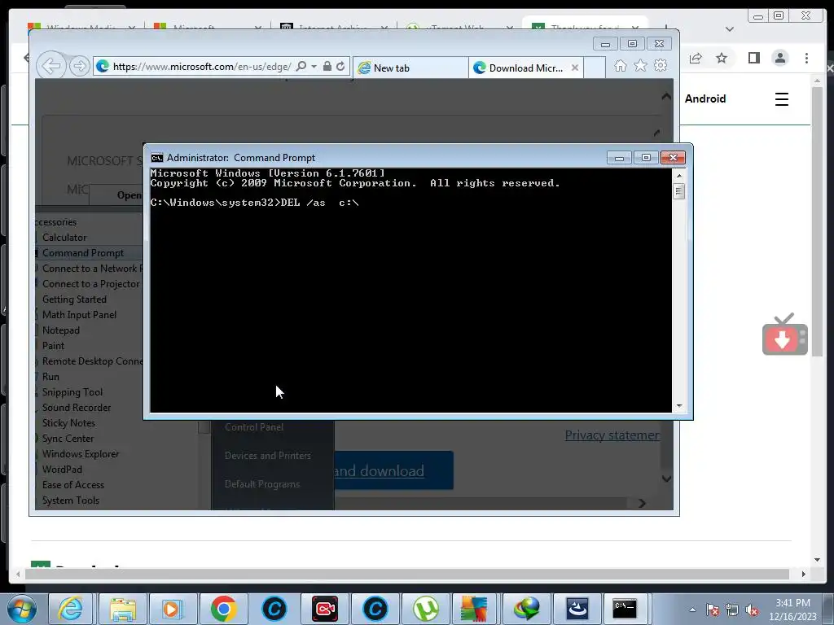Toggle the muted volume tray icon
This screenshot has width=834, height=625.
[752, 610]
